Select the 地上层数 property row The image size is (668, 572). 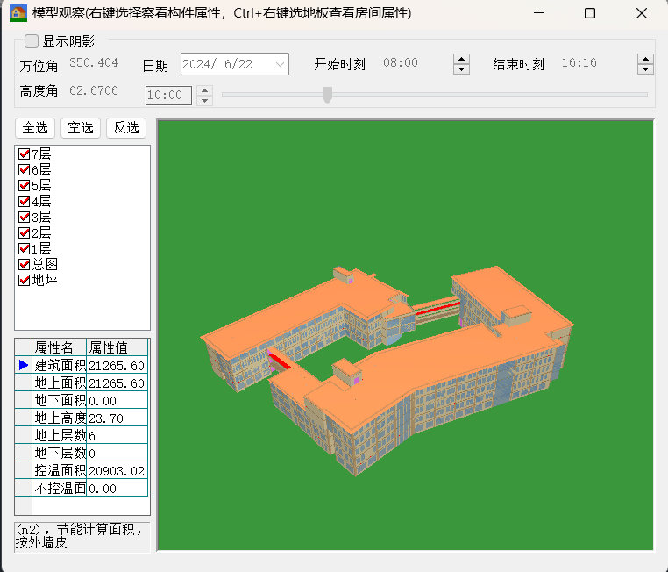(82, 435)
